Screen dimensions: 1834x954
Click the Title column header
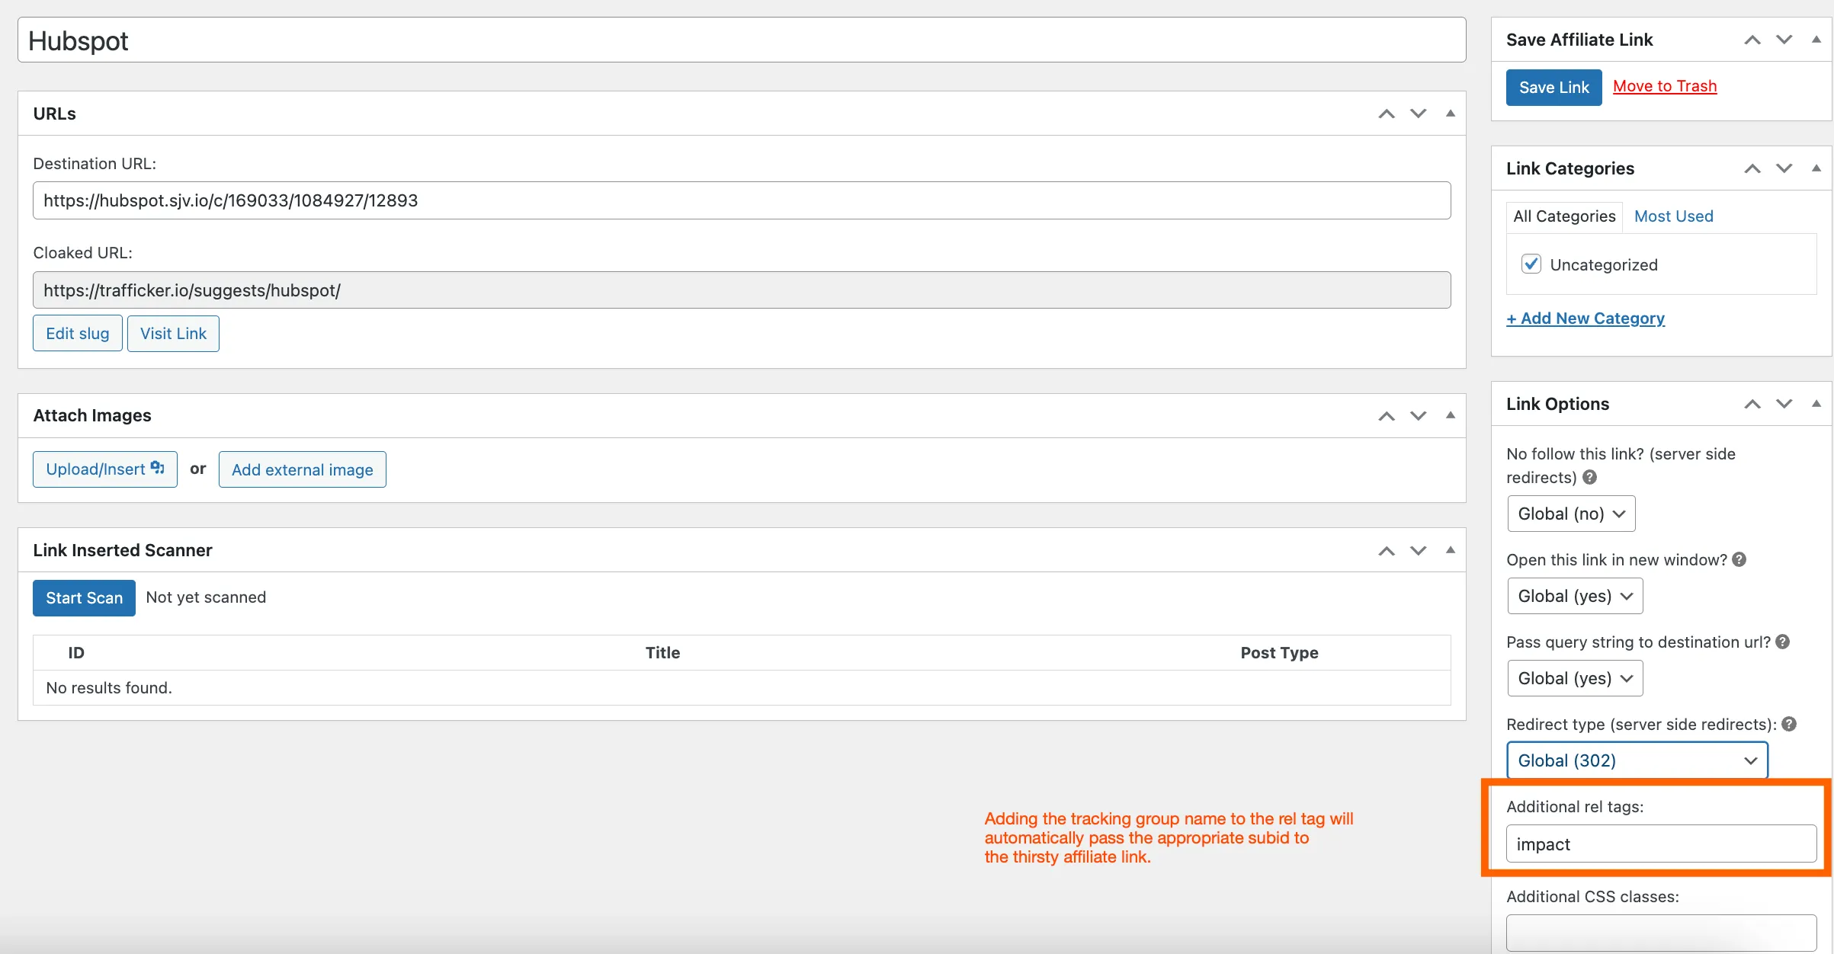662,653
